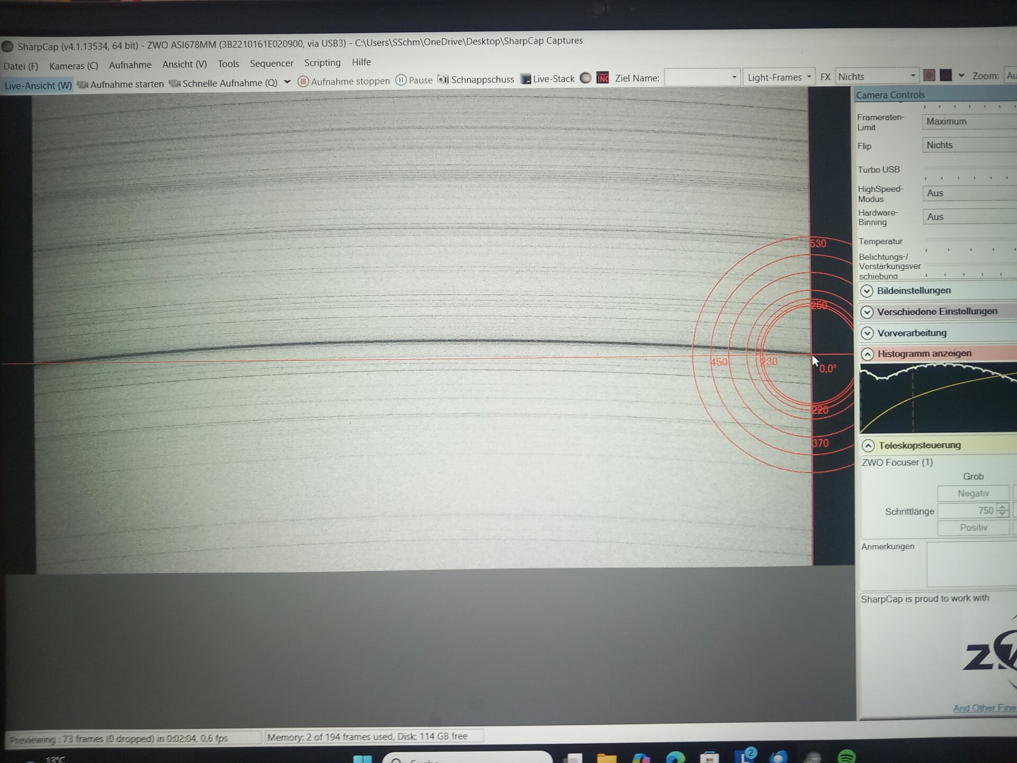Open the Datei (F) menu
Image resolution: width=1017 pixels, height=763 pixels.
(21, 66)
